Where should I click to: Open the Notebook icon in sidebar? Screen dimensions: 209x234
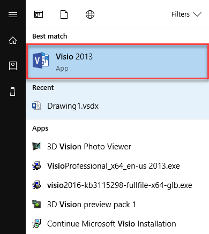pyautogui.click(x=13, y=66)
